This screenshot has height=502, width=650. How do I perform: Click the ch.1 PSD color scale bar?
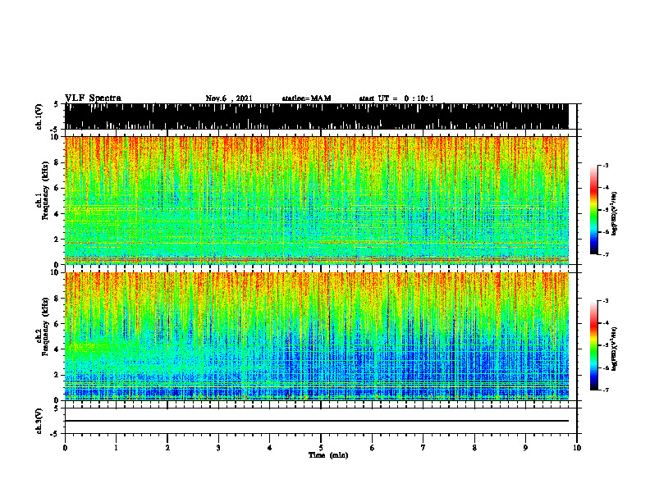(x=593, y=210)
